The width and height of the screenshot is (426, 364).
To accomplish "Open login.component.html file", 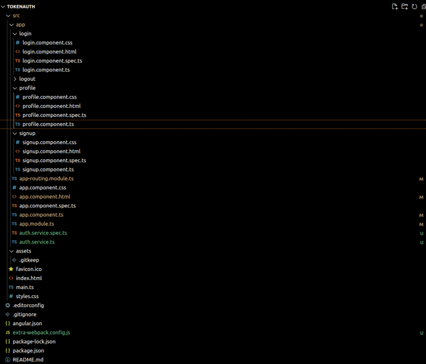I will point(50,52).
